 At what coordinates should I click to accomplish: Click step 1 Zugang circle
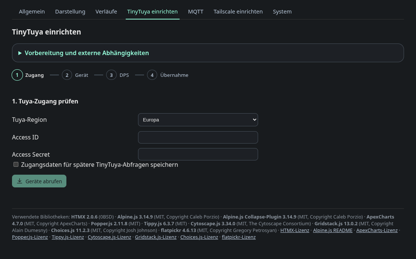(x=17, y=75)
